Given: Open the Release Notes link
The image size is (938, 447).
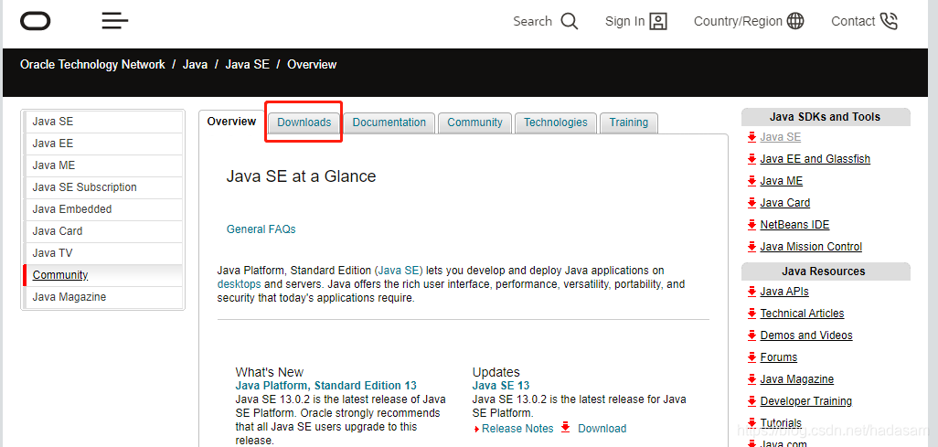Looking at the screenshot, I should 517,429.
